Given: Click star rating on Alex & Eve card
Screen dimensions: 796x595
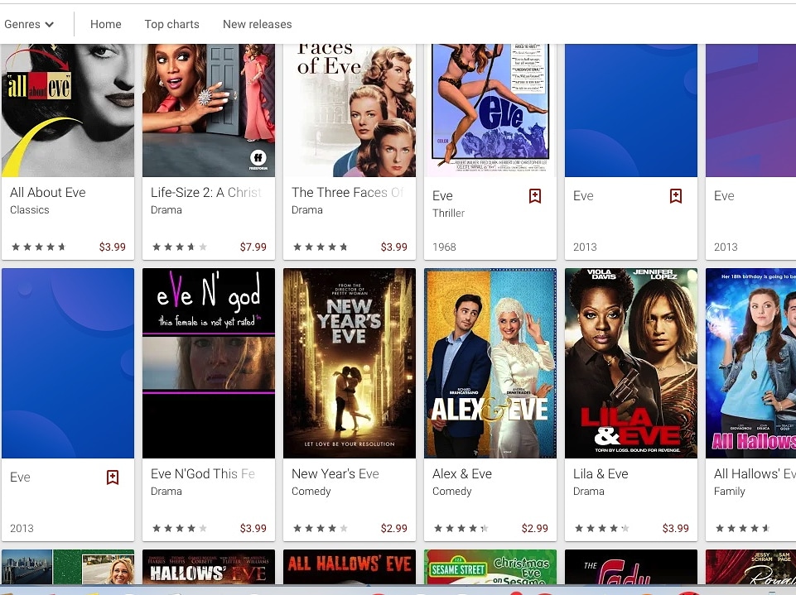Looking at the screenshot, I should (461, 528).
